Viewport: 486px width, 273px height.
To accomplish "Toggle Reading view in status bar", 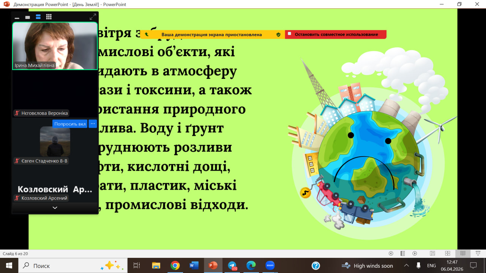I will pyautogui.click(x=462, y=253).
